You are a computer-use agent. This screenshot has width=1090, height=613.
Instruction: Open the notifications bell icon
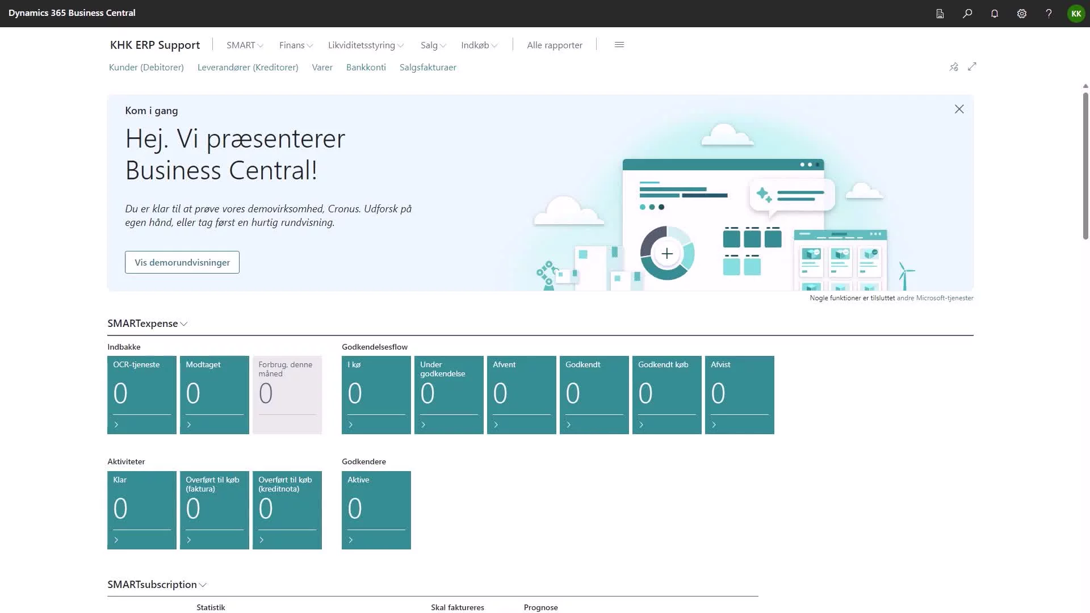tap(995, 14)
